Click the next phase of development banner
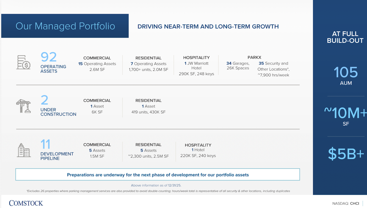The image size is (367, 208). tap(158, 175)
